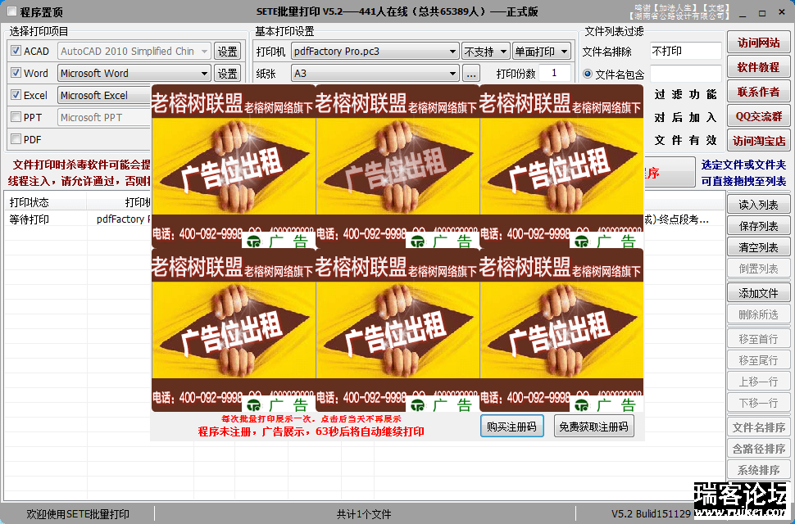Screen dimensions: 795x524
Task: Open the A3 paper size dropdown
Action: click(375, 74)
